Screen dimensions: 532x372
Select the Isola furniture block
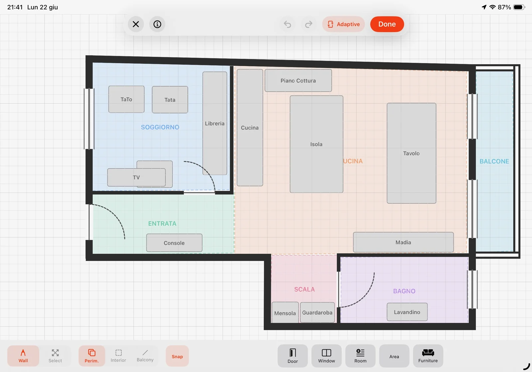tap(317, 144)
